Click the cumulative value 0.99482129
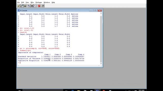 pos(67,61)
